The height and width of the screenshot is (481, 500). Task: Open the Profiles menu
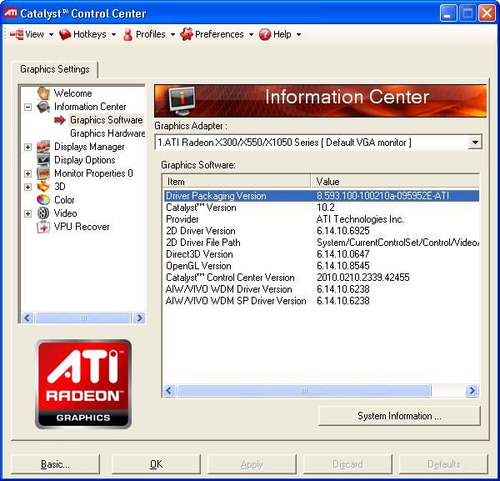(x=151, y=34)
